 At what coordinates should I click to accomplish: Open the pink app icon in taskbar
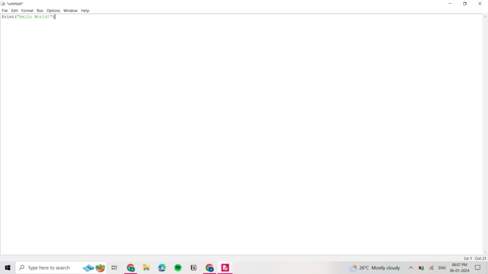(225, 268)
